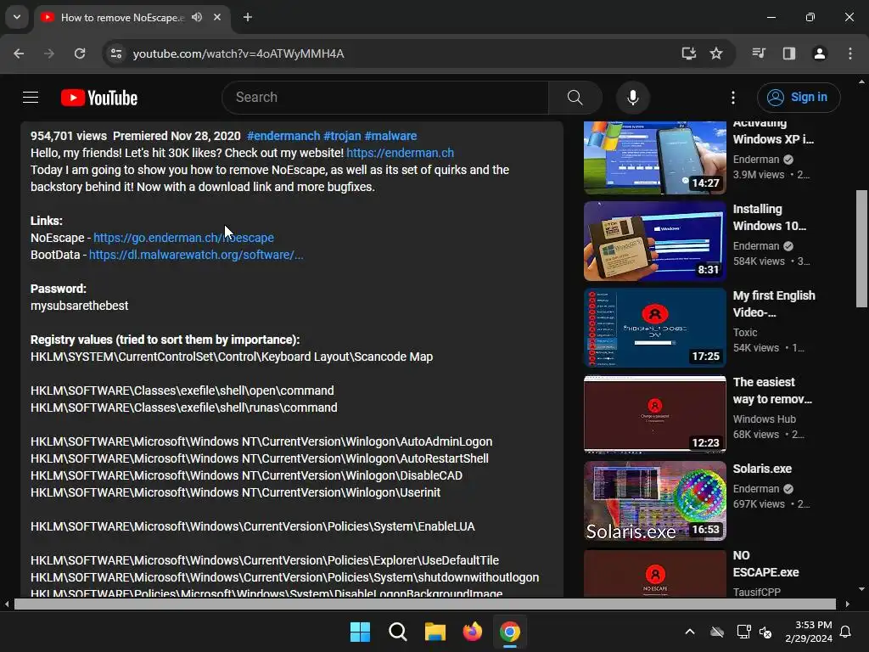This screenshot has width=869, height=652.
Task: View site information icon in address bar
Action: pos(116,53)
